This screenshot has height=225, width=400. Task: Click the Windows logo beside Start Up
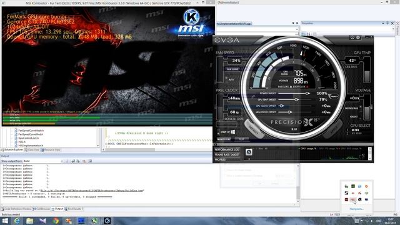click(x=232, y=132)
